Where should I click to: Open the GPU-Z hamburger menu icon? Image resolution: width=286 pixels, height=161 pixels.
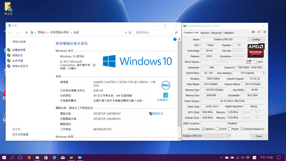pyautogui.click(x=265, y=32)
